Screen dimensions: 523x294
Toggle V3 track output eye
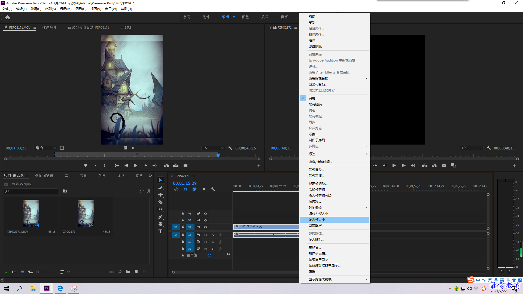pyautogui.click(x=206, y=213)
